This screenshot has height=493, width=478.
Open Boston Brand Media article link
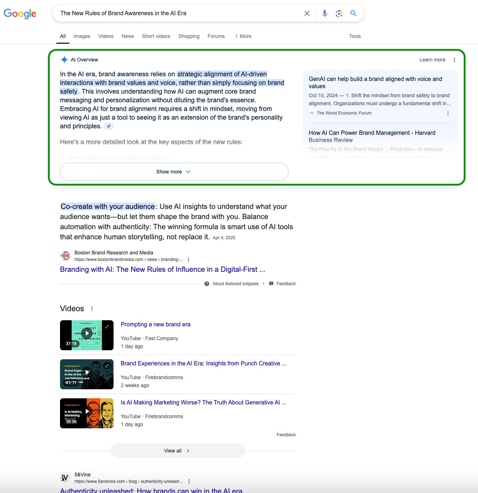(x=162, y=269)
